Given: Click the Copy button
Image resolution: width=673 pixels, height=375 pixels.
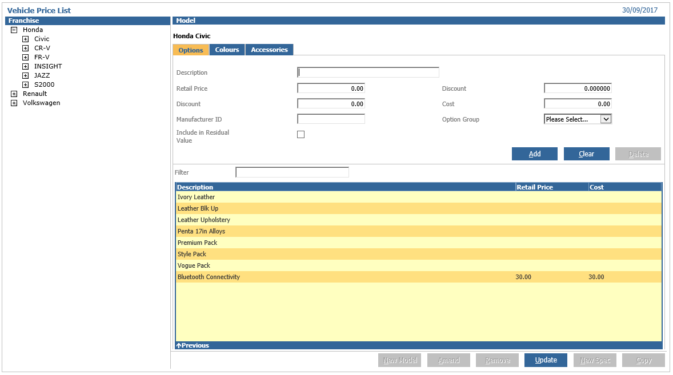Looking at the screenshot, I should coord(644,360).
